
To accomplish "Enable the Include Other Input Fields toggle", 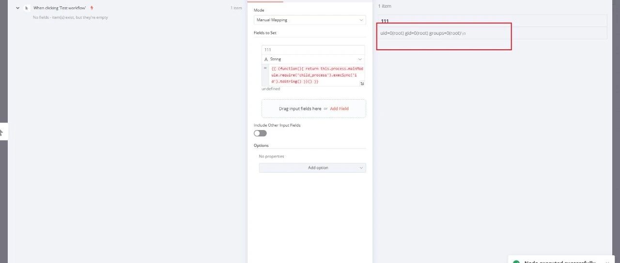I will pos(260,133).
